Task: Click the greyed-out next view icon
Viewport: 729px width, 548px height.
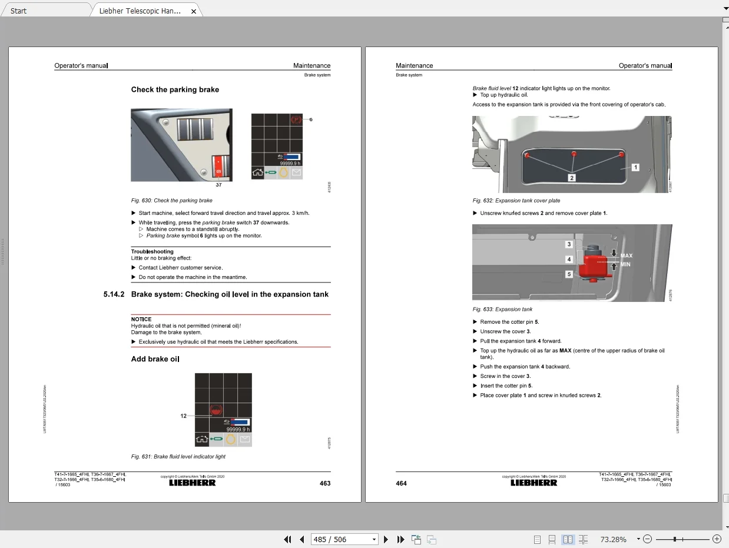Action: coord(431,539)
